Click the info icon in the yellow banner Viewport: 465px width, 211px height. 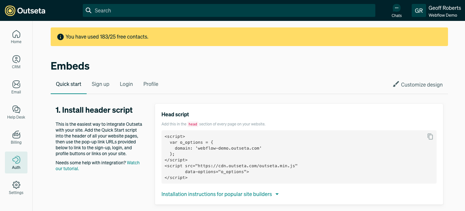(60, 37)
